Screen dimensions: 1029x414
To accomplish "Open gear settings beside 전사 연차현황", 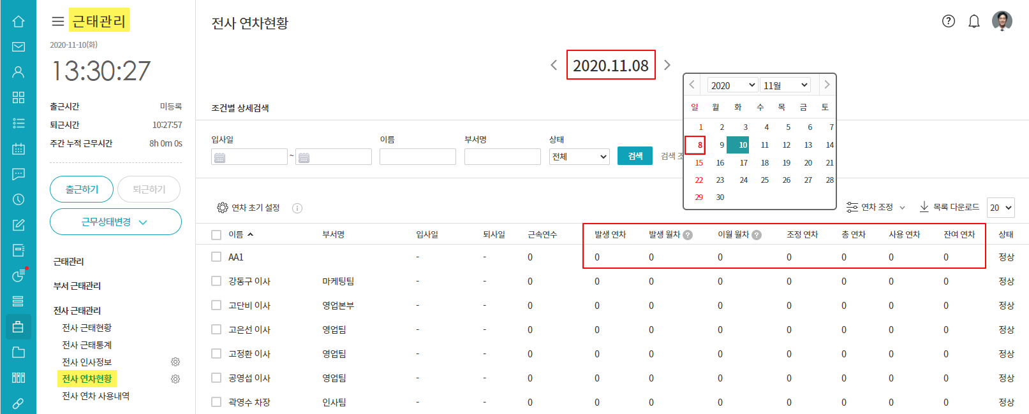I will pos(175,379).
